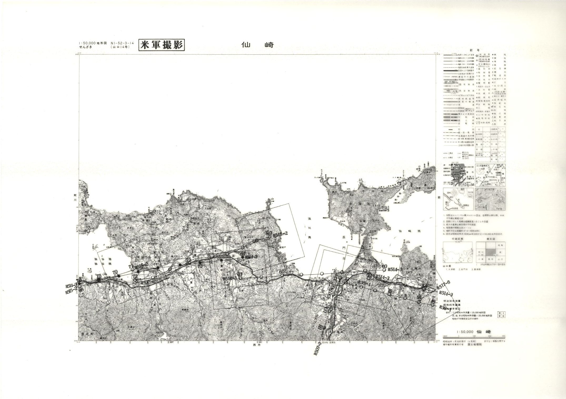Click the R515-2 label beside point 80
This screenshot has width=566, height=399.
281,234
